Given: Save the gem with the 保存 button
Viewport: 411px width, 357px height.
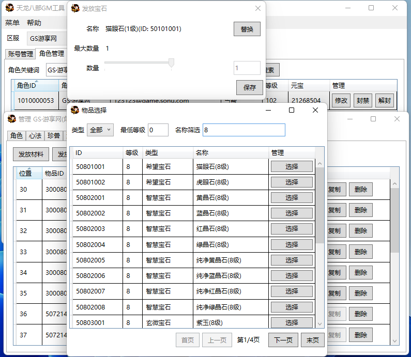Looking at the screenshot, I should pos(249,87).
